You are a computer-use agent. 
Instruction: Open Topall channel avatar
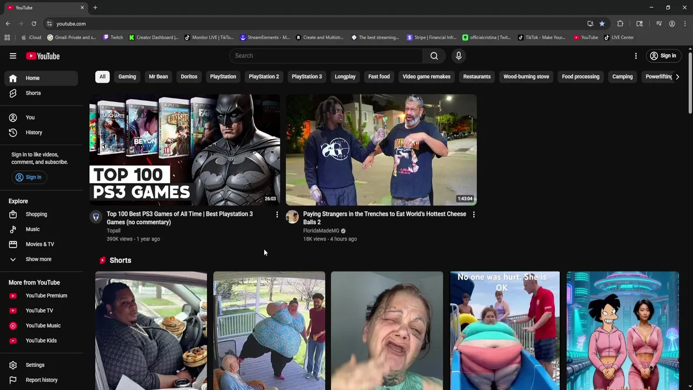coord(96,217)
